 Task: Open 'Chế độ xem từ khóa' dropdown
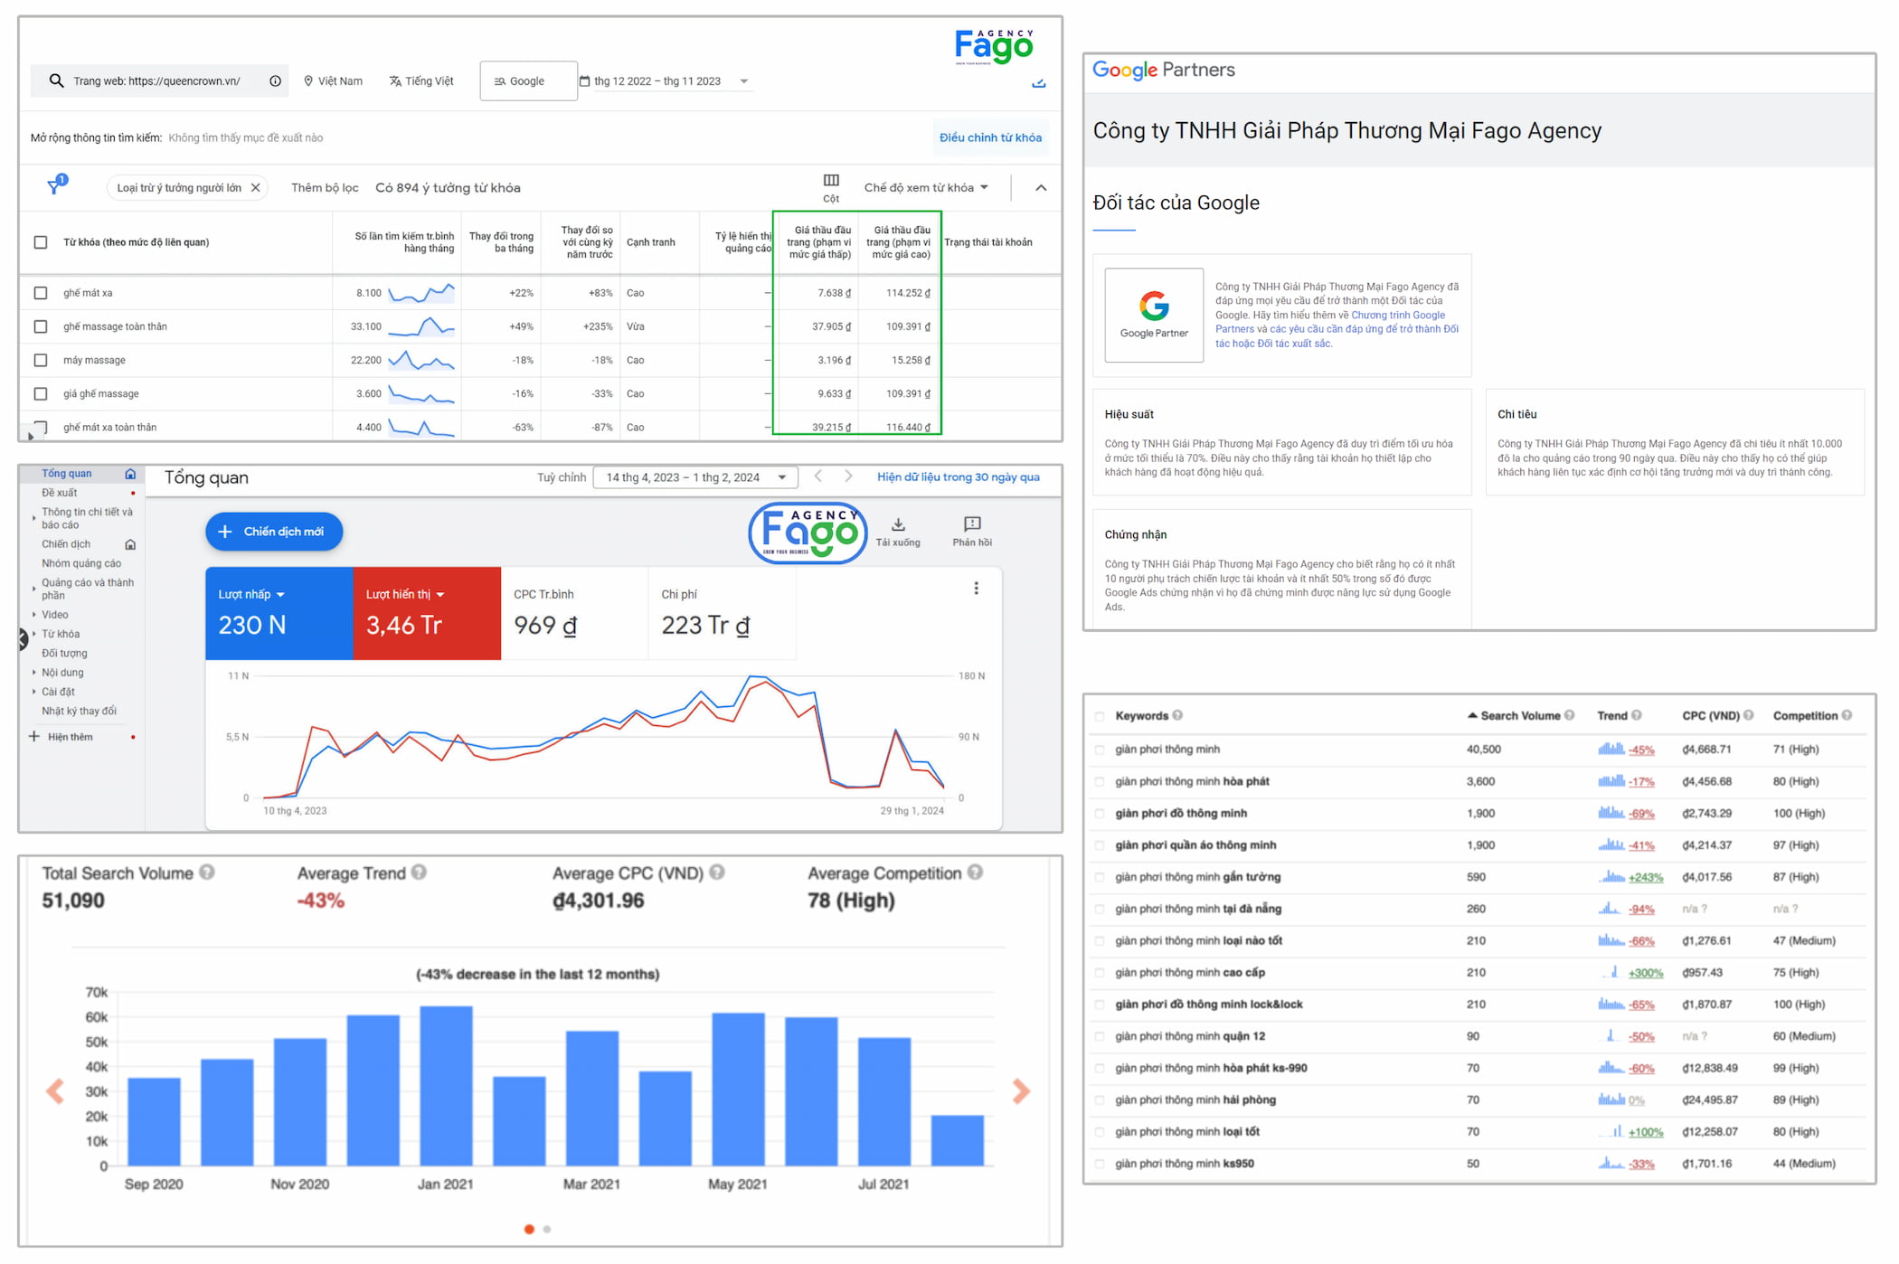(x=926, y=187)
